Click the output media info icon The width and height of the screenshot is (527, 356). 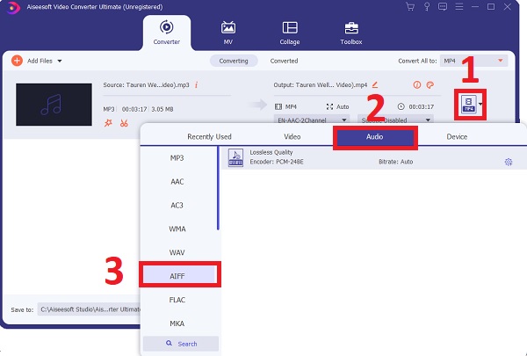416,84
